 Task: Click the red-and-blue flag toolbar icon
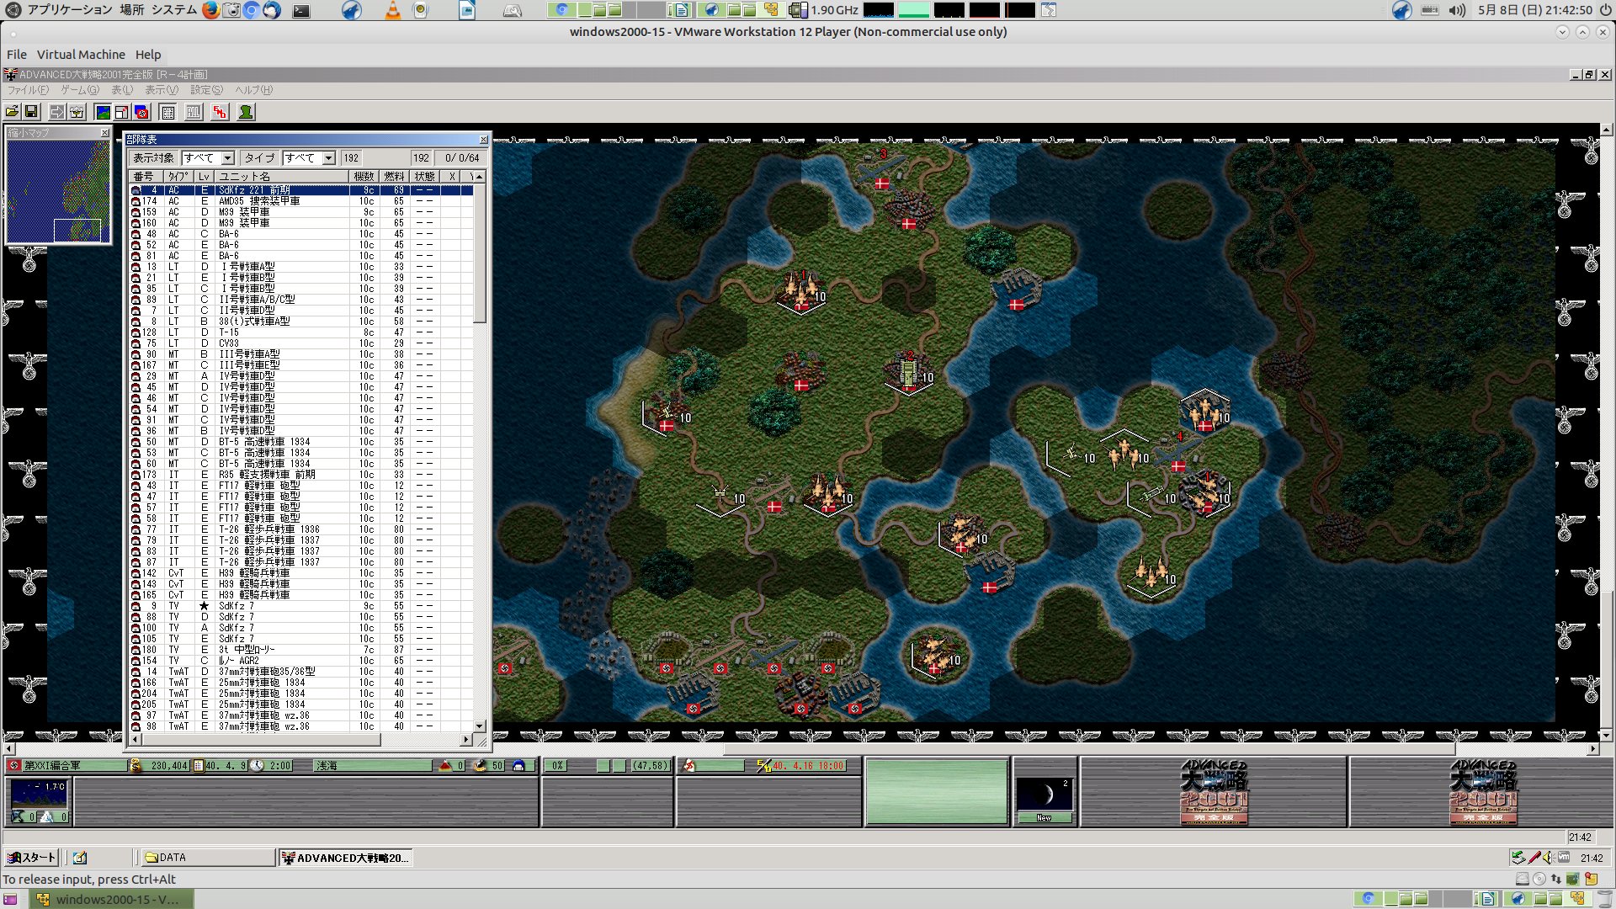pyautogui.click(x=141, y=112)
